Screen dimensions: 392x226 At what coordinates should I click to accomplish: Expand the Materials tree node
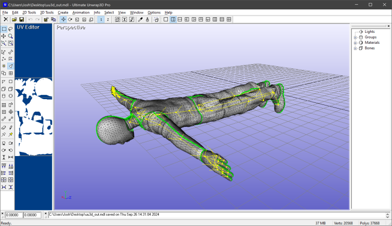point(355,43)
